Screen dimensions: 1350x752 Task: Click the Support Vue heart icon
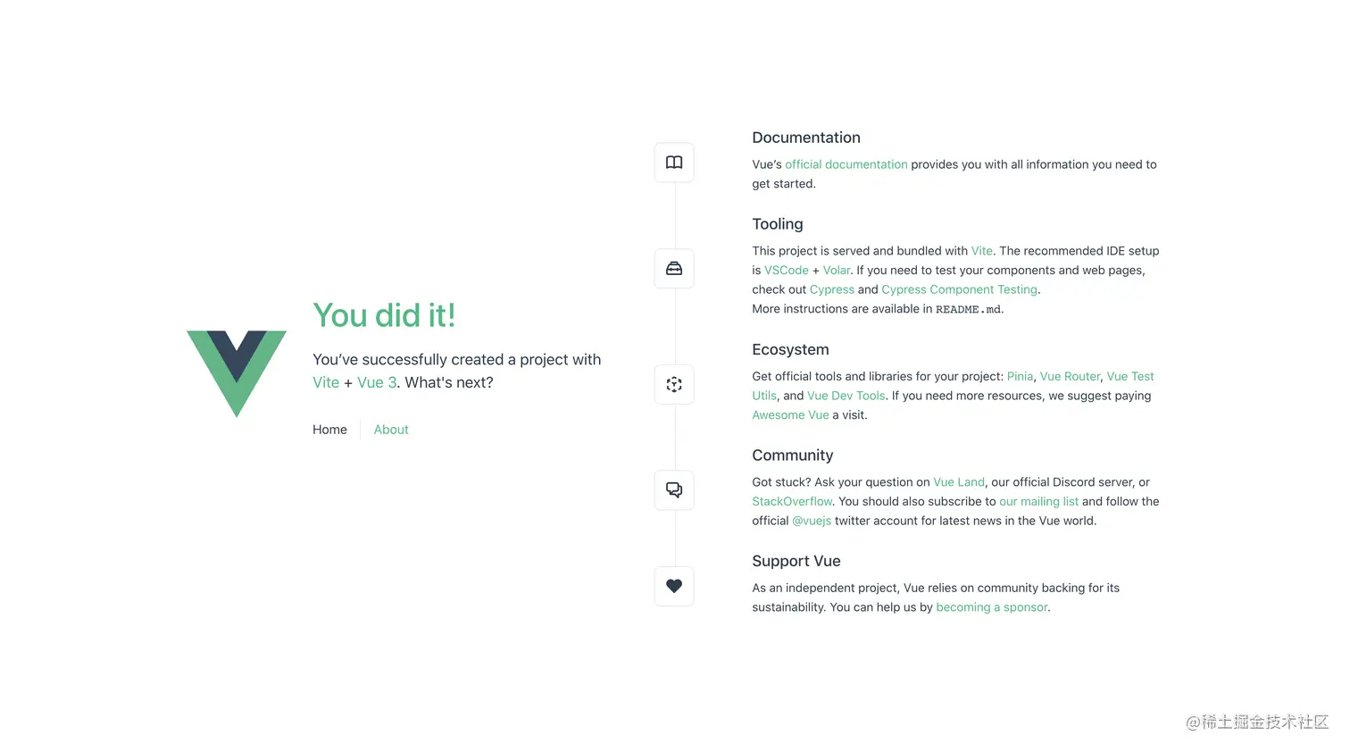674,587
